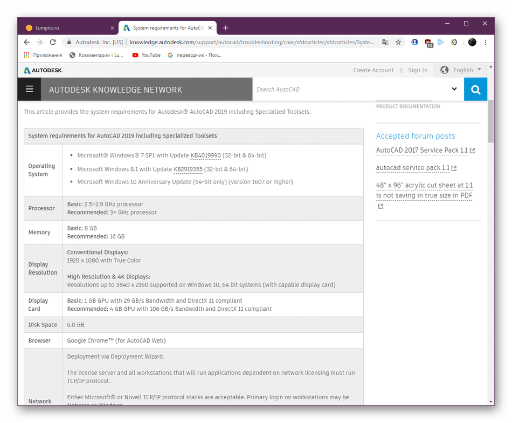Click the 'Memory' row label
The height and width of the screenshot is (423, 512).
pyautogui.click(x=39, y=233)
